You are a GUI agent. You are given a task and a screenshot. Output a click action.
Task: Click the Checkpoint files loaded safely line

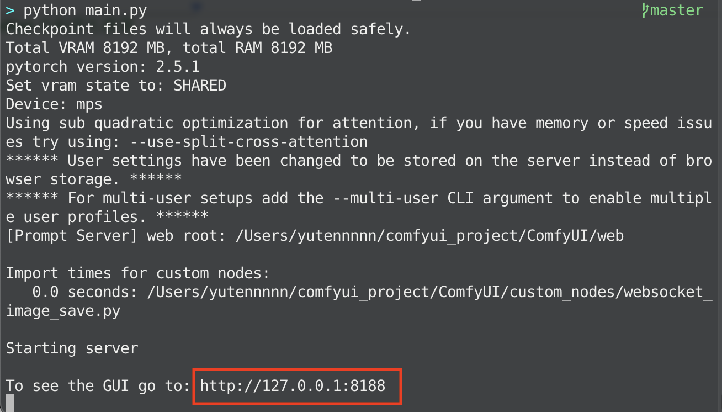click(x=208, y=29)
